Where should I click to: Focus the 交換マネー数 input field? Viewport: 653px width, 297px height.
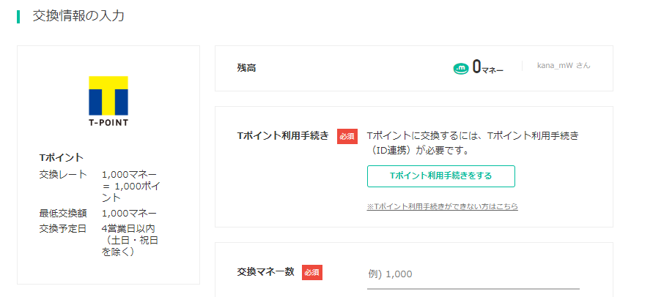pos(473,274)
